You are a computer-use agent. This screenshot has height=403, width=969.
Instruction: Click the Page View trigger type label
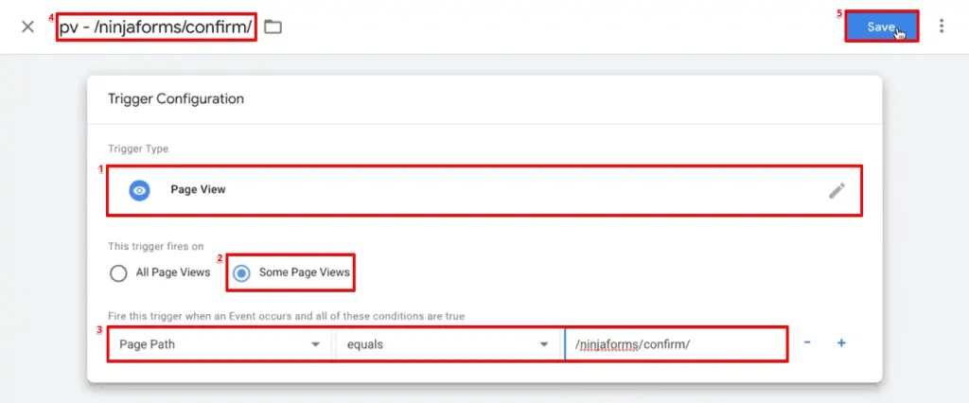click(198, 190)
